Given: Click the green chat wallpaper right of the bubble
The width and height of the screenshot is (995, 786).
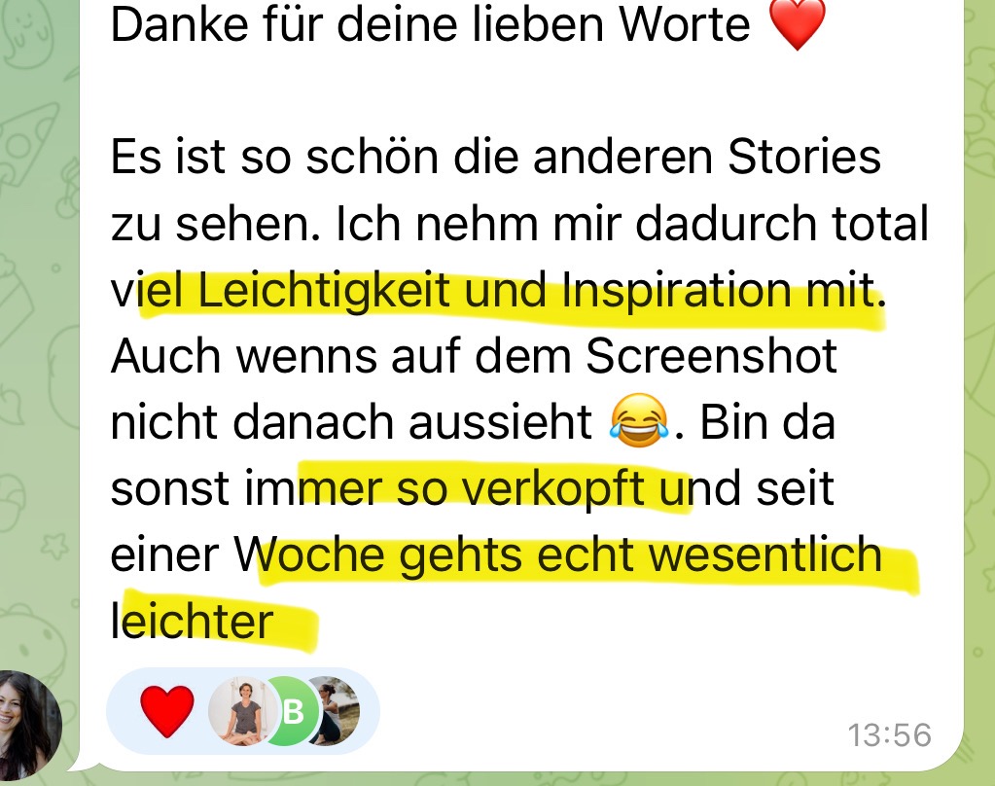Looking at the screenshot, I should (x=979, y=381).
